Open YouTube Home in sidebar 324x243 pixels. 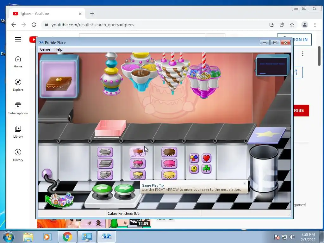pyautogui.click(x=18, y=62)
